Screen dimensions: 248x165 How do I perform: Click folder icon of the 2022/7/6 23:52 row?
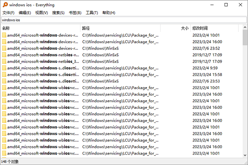pos(4,48)
